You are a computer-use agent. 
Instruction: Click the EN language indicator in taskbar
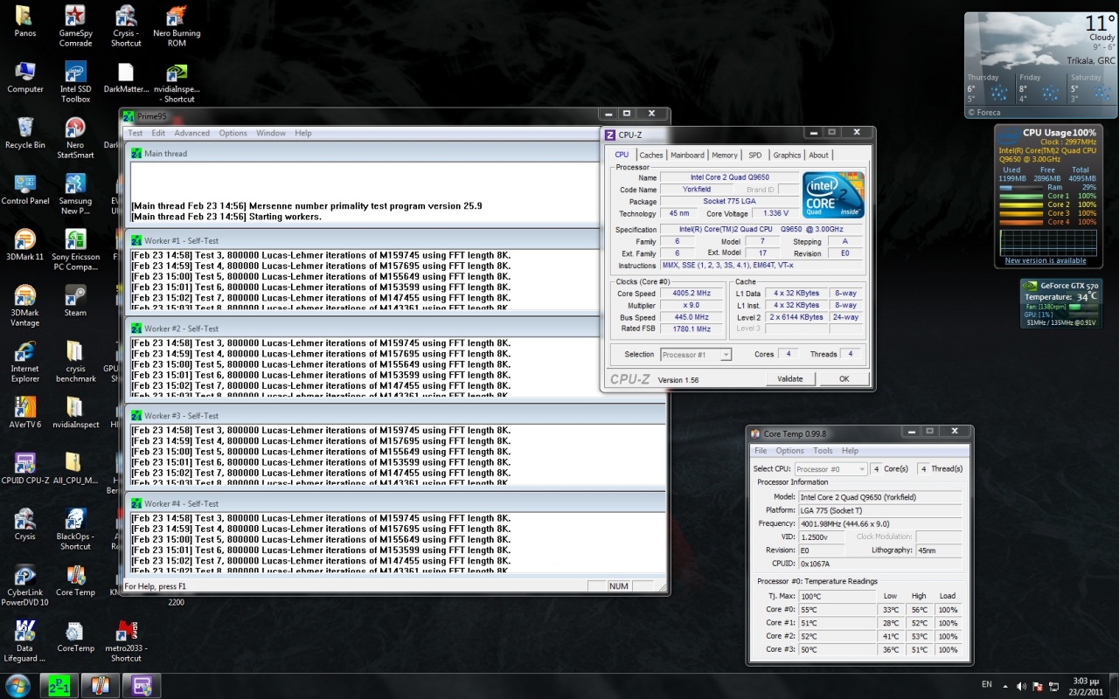point(987,686)
